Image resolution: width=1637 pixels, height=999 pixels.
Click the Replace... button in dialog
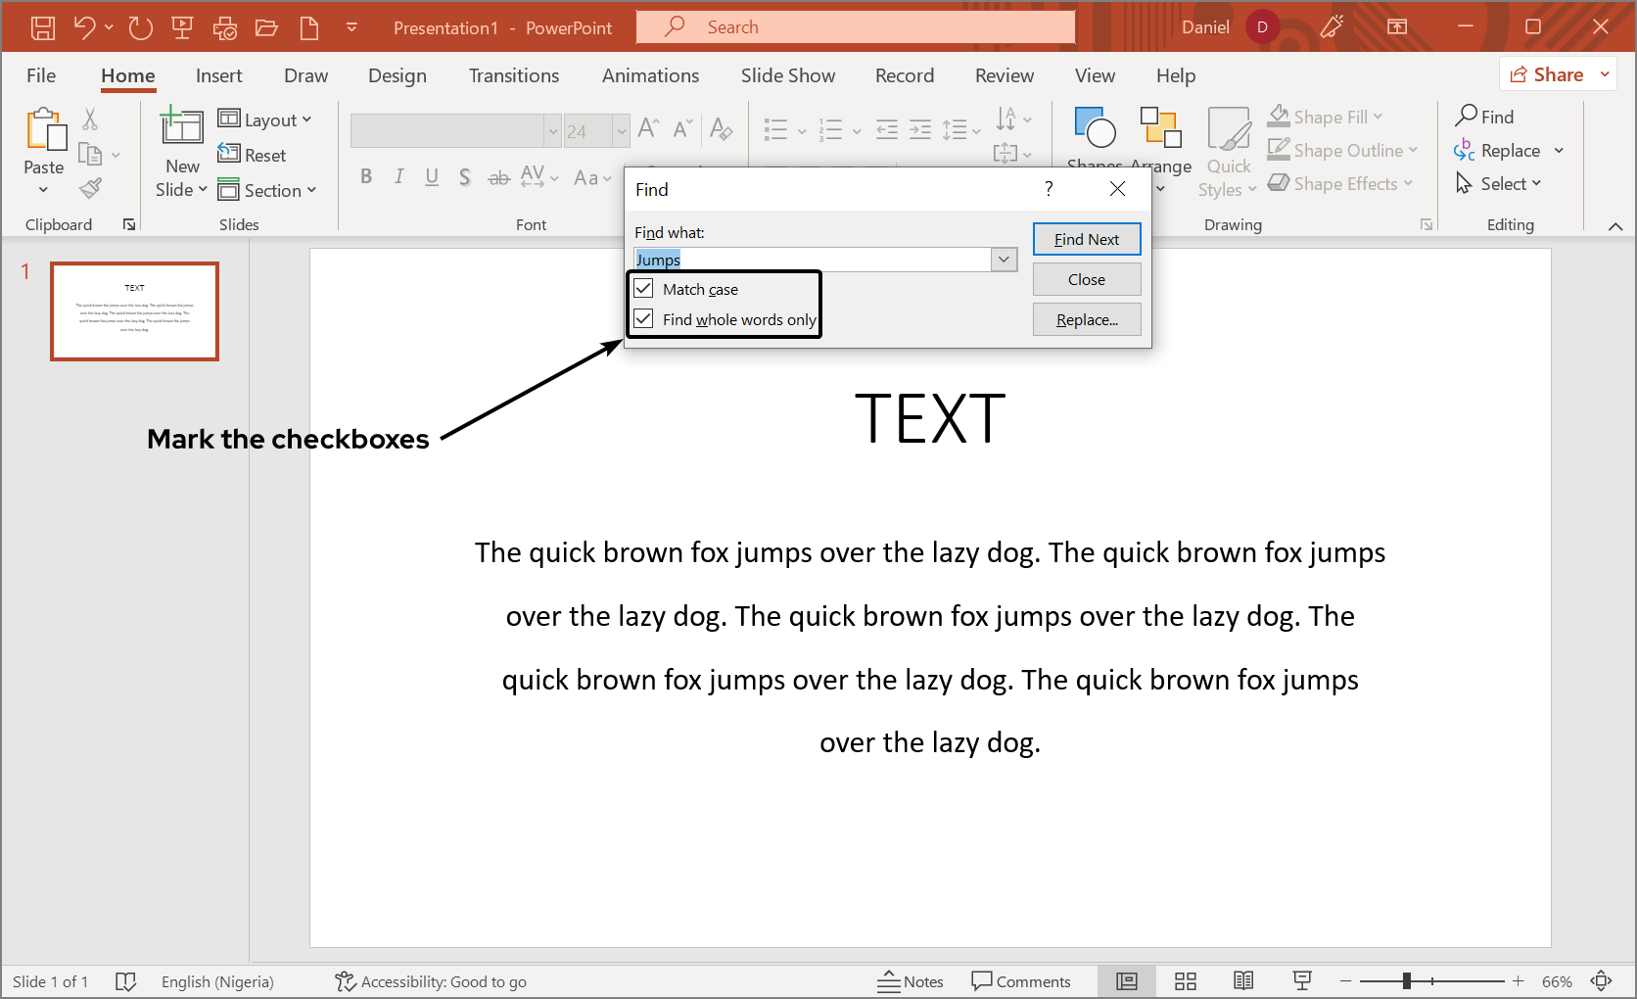coord(1086,319)
